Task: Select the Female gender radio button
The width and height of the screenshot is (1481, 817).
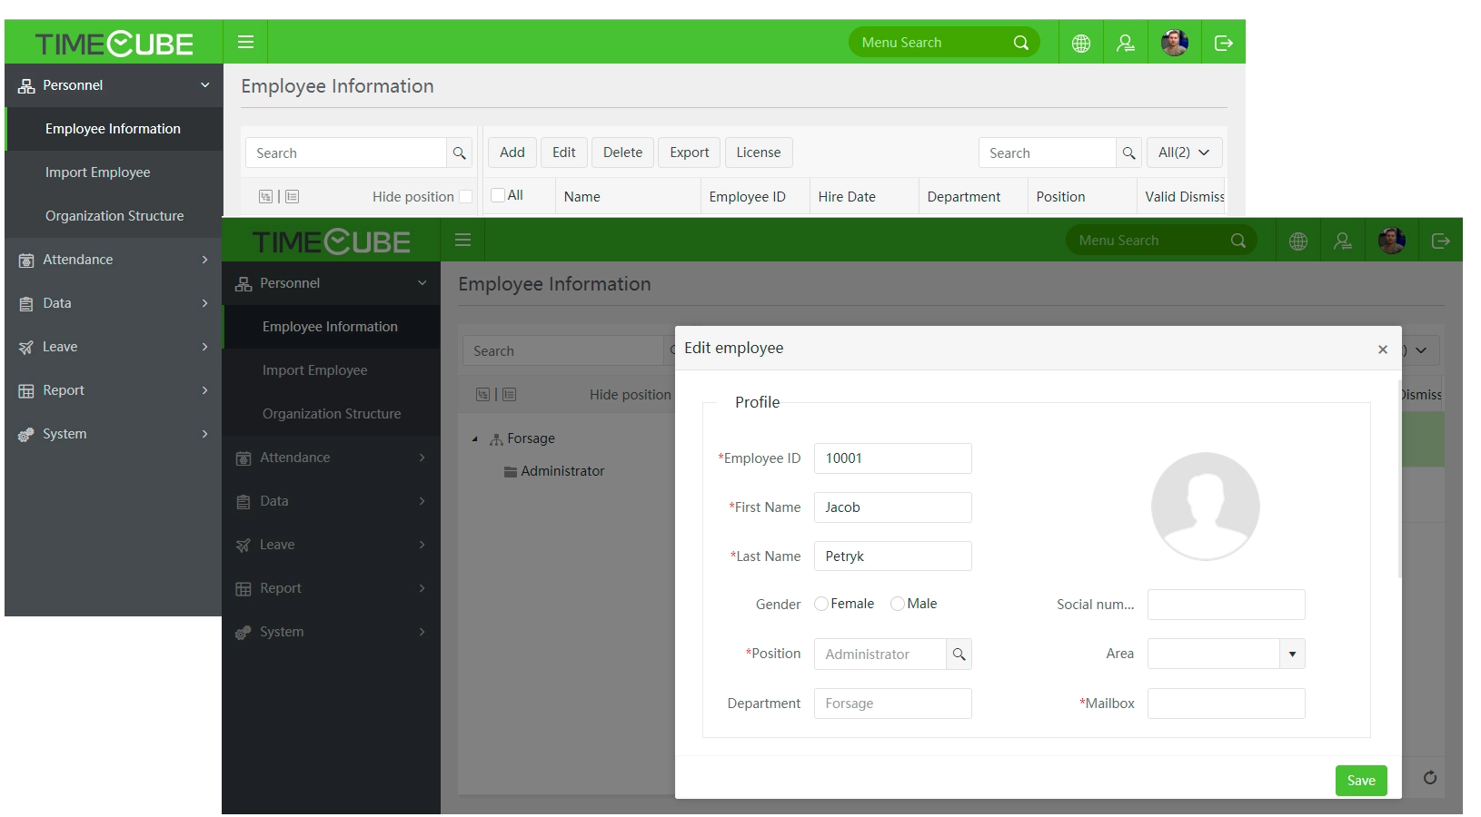Action: coord(821,604)
